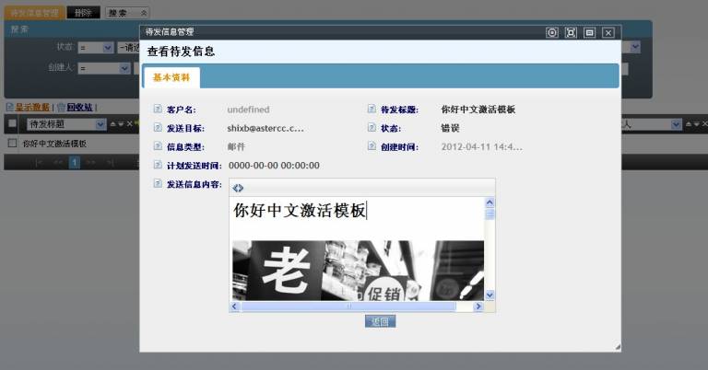Click the icon beside 计划发送时间
This screenshot has height=370, width=708.
coord(158,166)
